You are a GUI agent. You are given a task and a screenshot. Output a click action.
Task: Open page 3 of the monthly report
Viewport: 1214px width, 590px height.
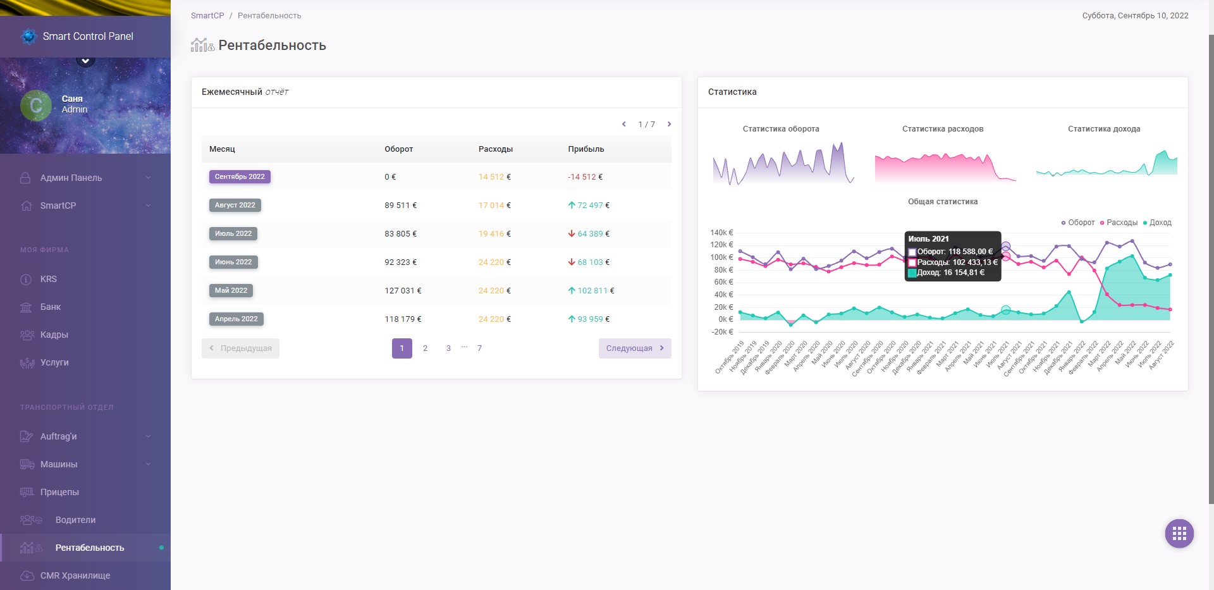click(x=448, y=348)
